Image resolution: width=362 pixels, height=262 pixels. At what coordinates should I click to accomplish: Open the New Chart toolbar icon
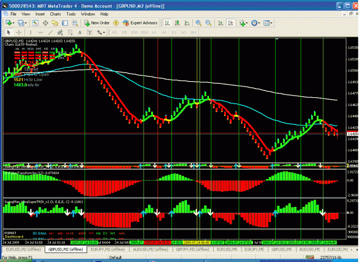coord(9,23)
